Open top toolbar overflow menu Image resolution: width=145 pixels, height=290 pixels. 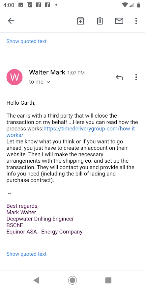pyautogui.click(x=136, y=21)
